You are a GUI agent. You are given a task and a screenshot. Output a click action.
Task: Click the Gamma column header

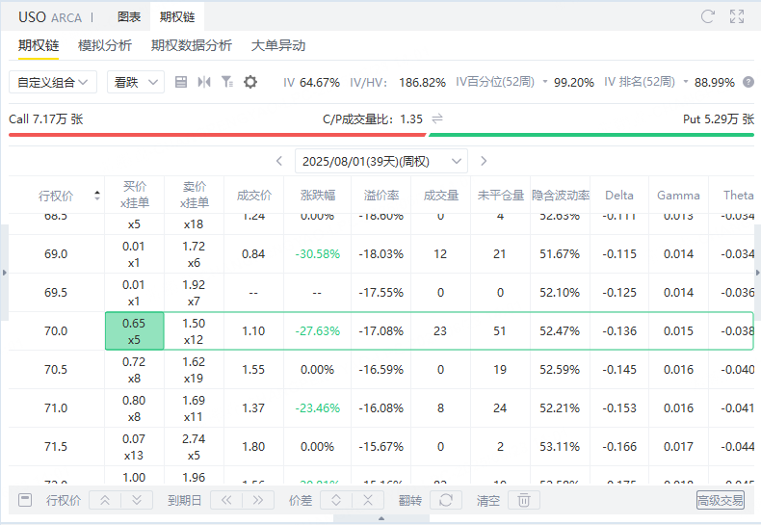pos(678,195)
